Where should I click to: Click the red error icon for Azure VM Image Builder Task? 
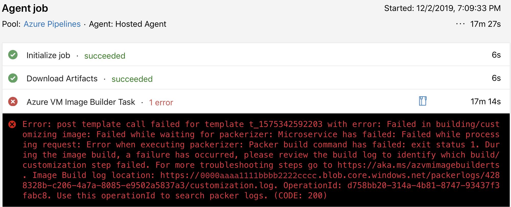pos(13,101)
